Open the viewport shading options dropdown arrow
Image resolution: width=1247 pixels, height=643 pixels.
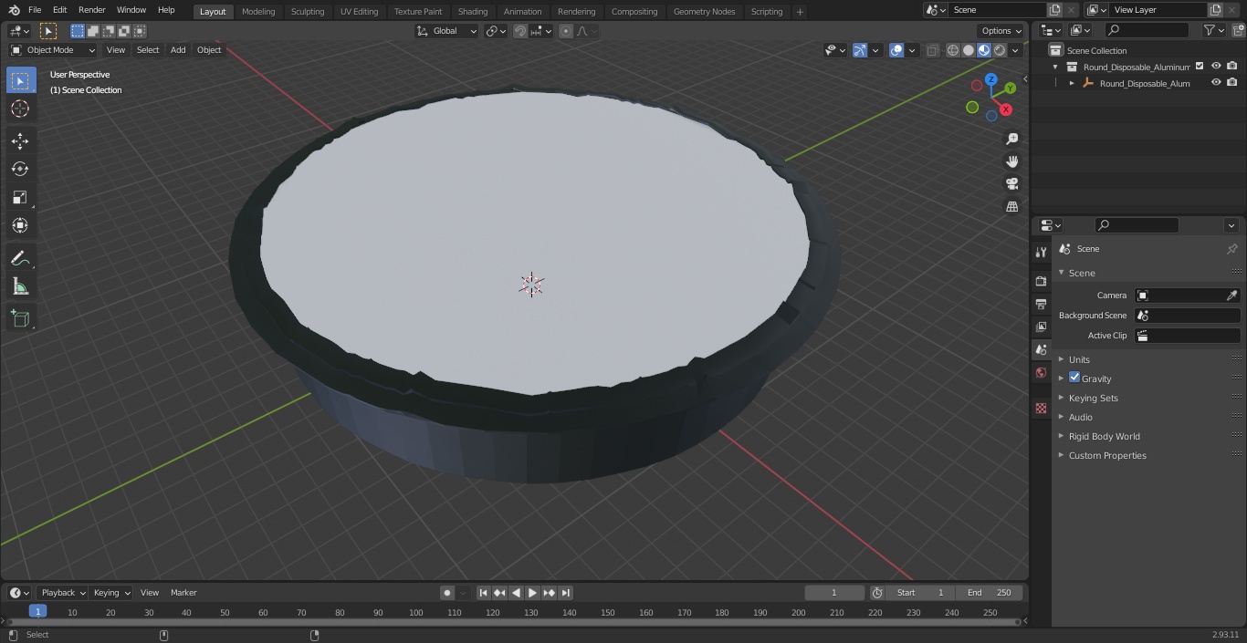[1015, 50]
